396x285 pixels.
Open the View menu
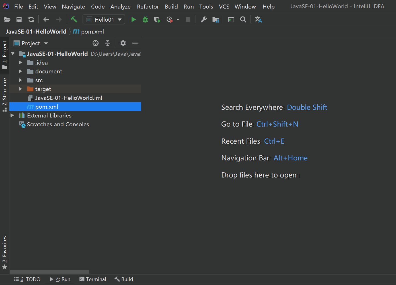tap(50, 7)
